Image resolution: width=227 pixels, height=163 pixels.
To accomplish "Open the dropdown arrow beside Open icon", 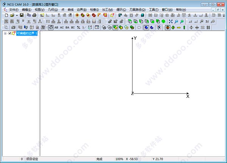I will pos(17,16).
